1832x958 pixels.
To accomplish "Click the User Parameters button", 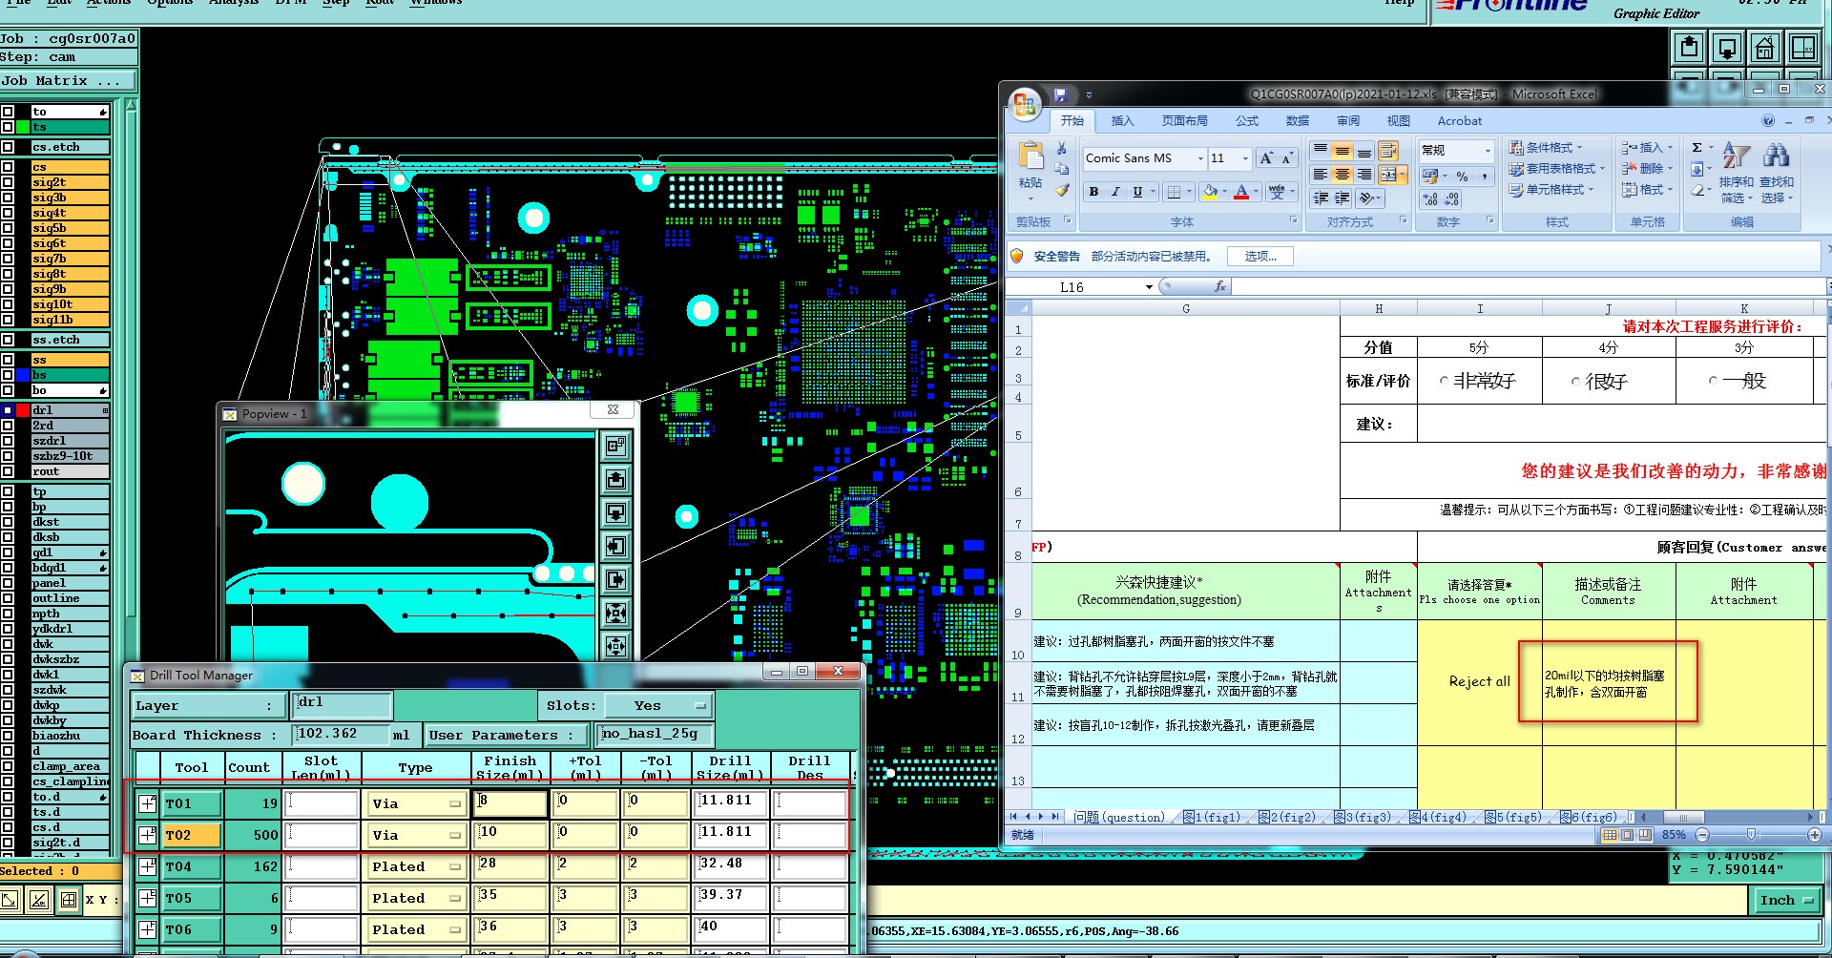I will tap(506, 735).
